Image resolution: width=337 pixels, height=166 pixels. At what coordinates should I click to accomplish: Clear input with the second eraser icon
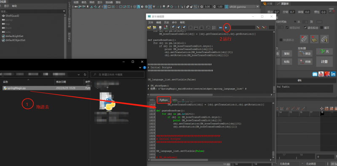[178, 28]
